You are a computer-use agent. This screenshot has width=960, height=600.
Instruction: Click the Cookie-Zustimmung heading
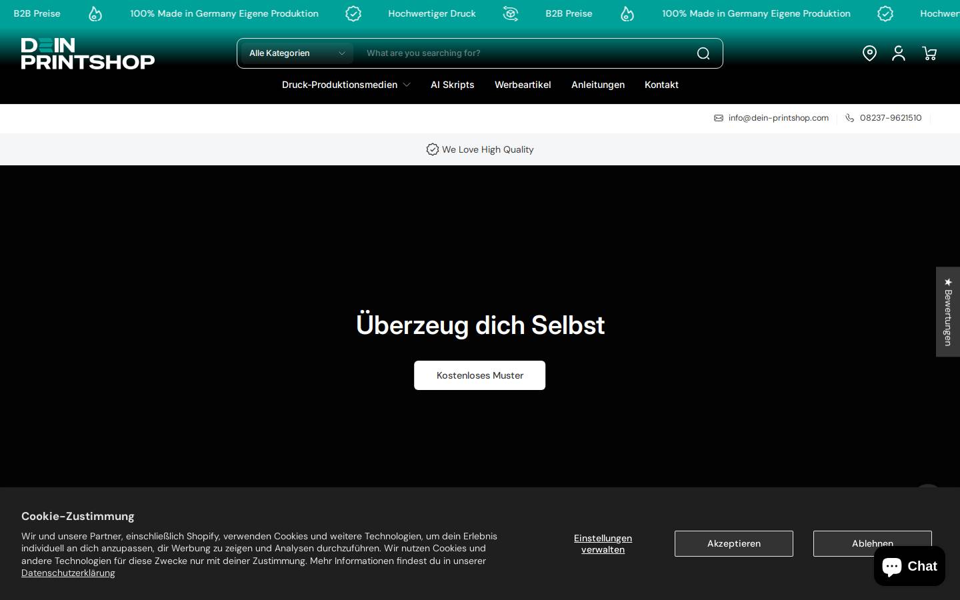coord(78,516)
